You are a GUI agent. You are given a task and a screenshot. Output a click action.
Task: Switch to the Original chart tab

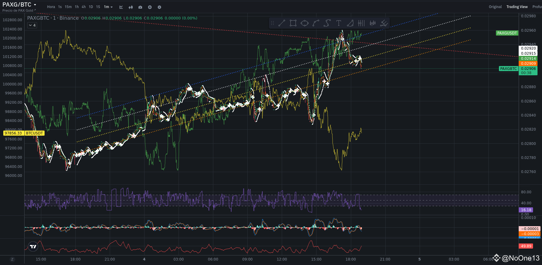click(x=495, y=7)
